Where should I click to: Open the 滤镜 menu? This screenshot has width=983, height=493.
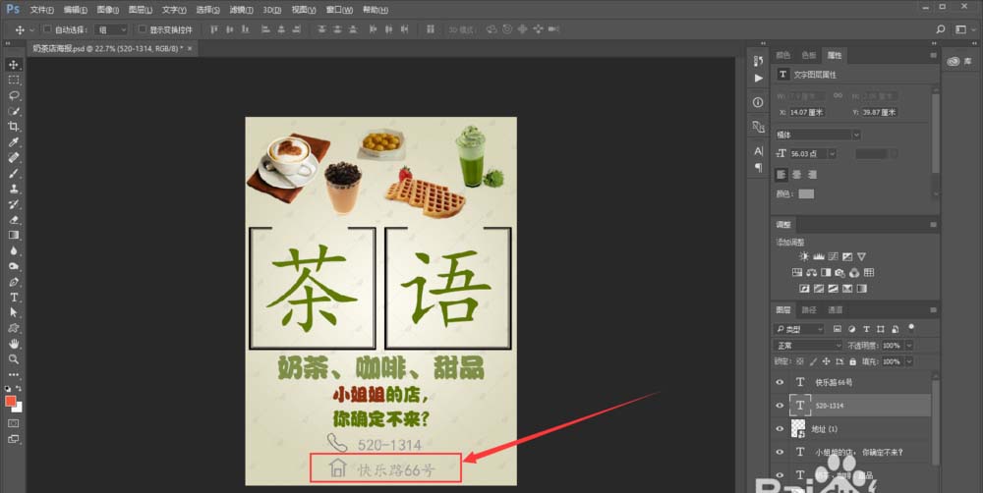(242, 10)
